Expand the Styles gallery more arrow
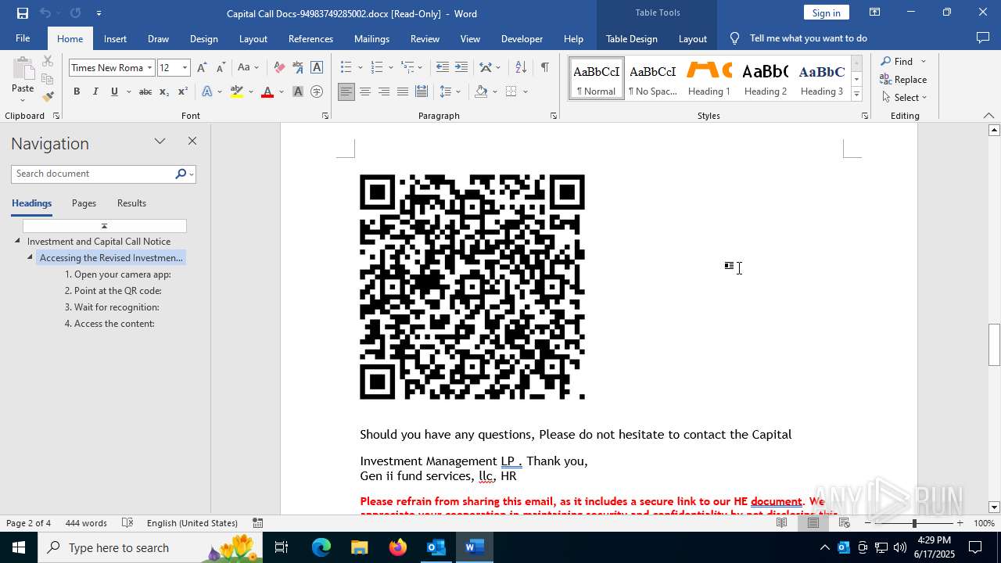 [856, 95]
